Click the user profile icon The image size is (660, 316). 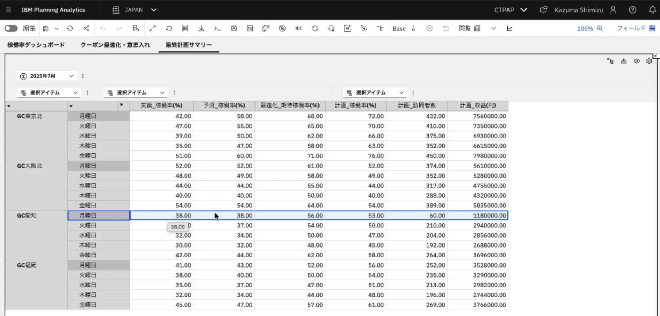[x=613, y=10]
